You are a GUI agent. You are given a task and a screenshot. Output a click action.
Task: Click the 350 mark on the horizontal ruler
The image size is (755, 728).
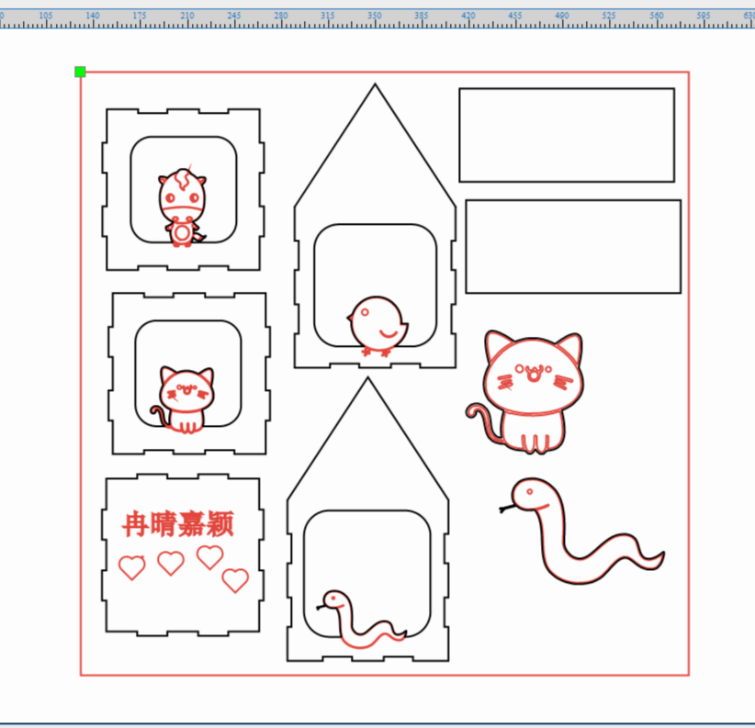click(375, 17)
